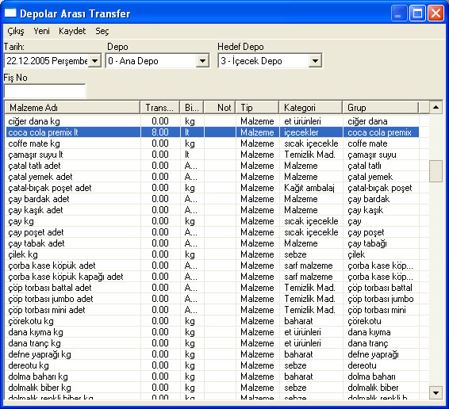Sort by Malzeme Adı column header
This screenshot has height=409, width=449.
72,108
